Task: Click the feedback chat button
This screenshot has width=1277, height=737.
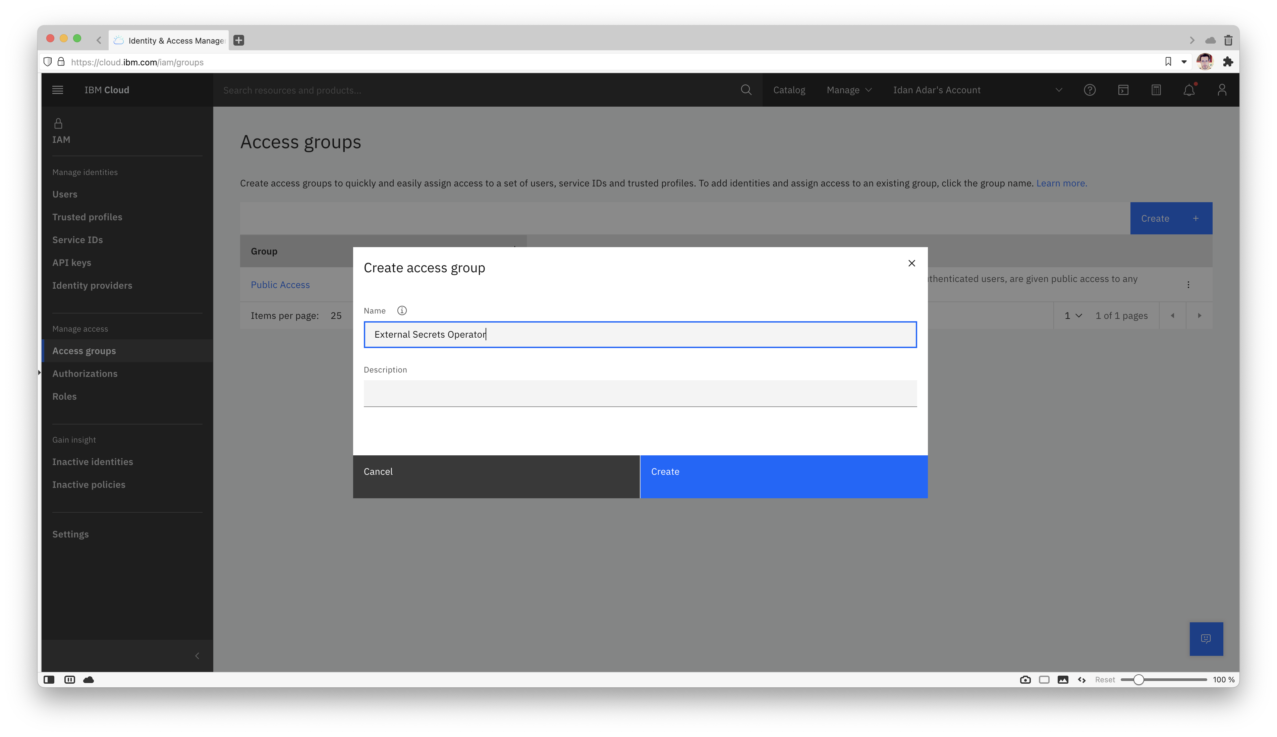Action: pyautogui.click(x=1206, y=638)
